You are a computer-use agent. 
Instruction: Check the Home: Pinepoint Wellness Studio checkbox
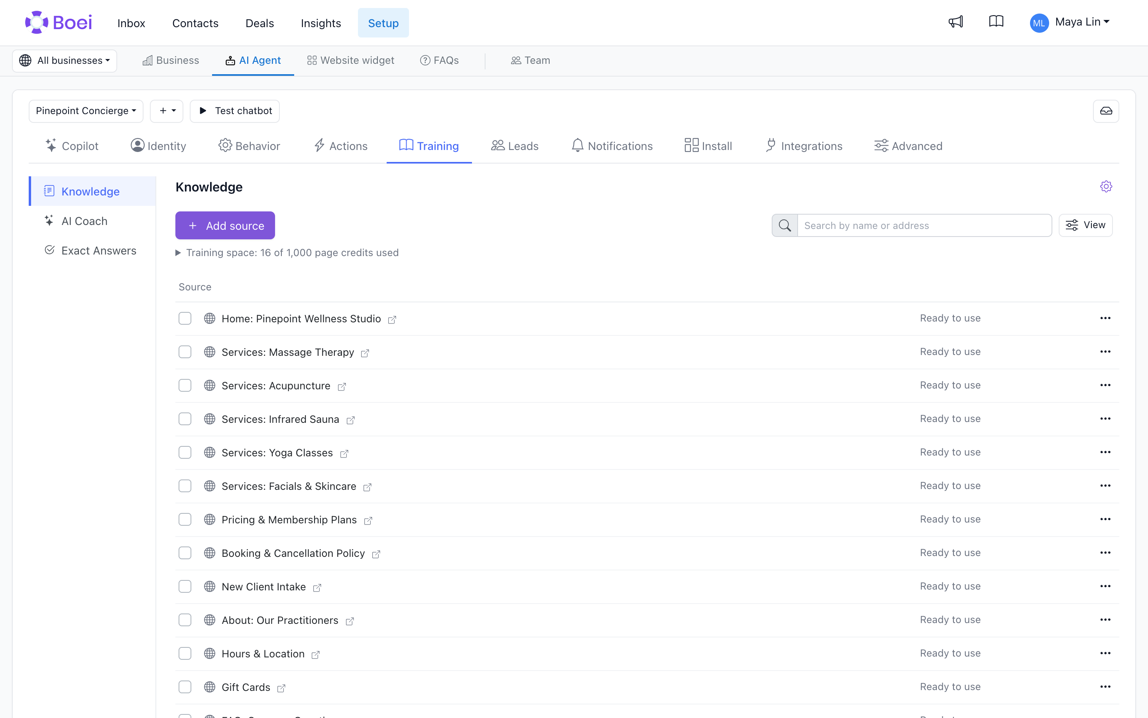(x=185, y=318)
